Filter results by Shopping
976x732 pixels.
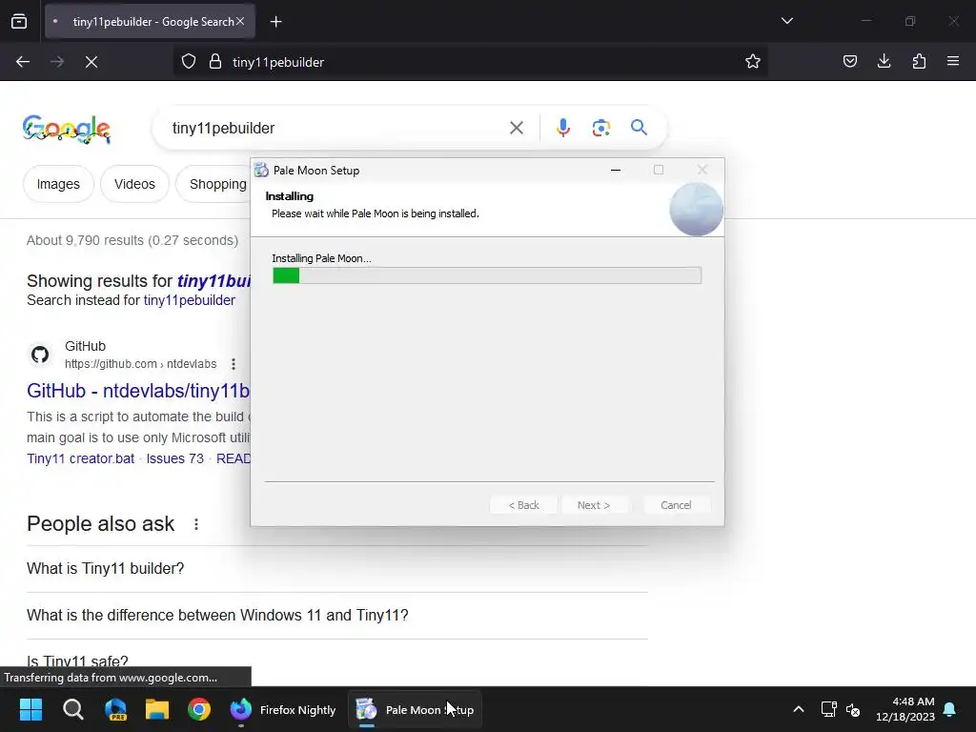coord(213,184)
